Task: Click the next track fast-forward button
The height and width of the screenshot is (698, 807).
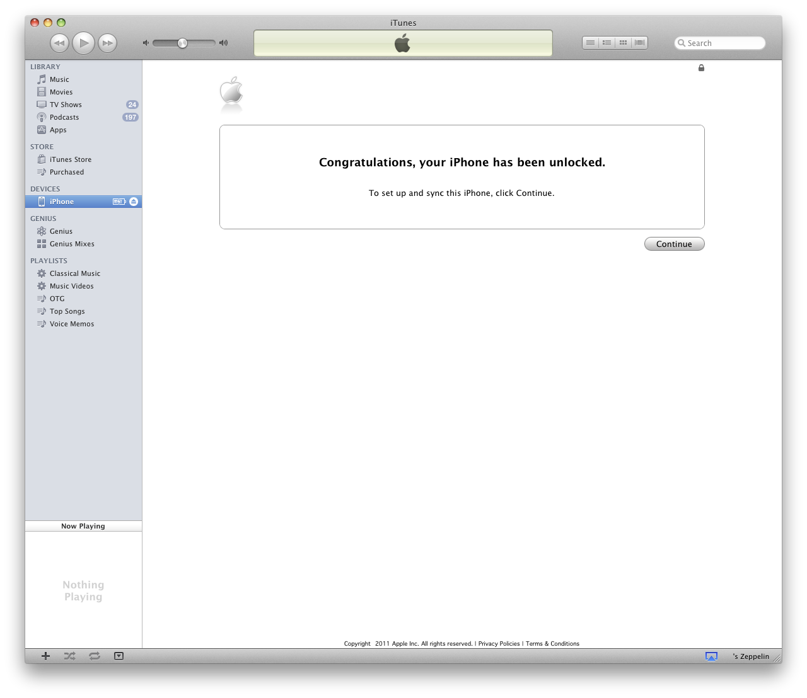Action: 108,43
